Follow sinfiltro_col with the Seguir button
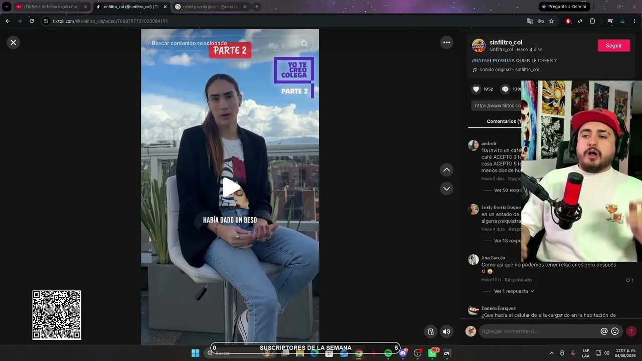 tap(613, 46)
